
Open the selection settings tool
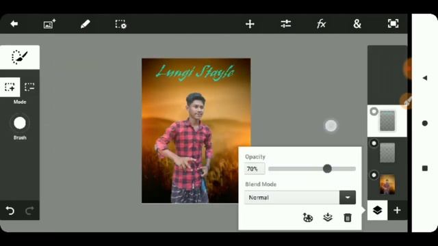point(120,24)
